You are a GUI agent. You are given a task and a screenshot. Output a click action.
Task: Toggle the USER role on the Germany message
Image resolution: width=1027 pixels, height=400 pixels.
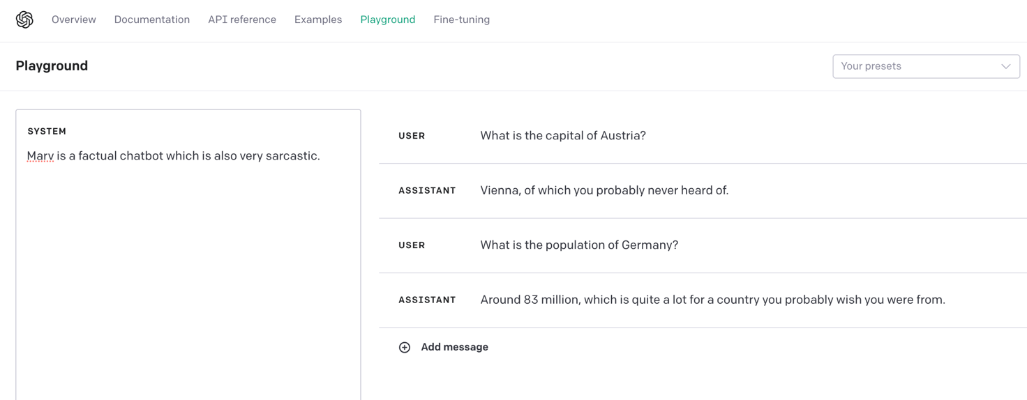coord(412,245)
